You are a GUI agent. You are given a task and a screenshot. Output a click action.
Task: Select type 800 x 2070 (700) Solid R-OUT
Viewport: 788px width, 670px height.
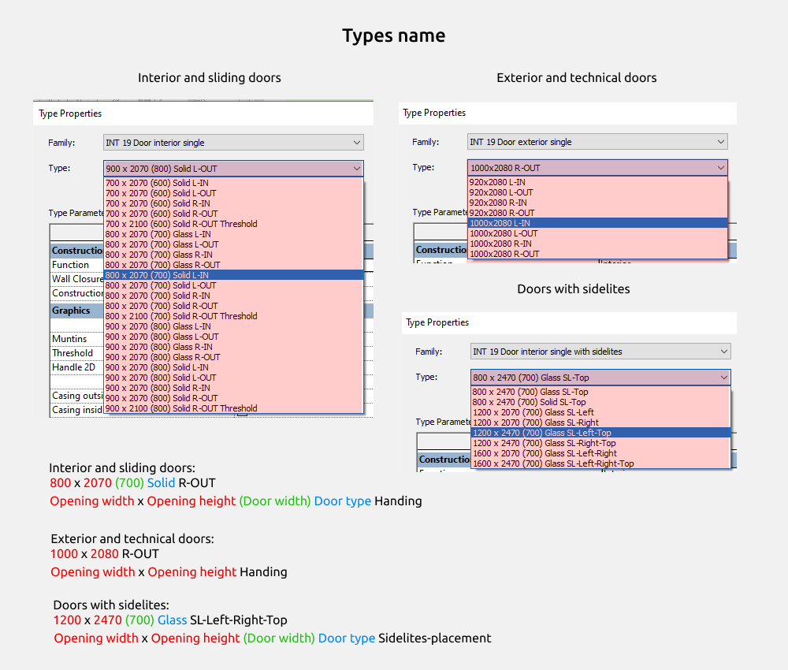[x=233, y=306]
